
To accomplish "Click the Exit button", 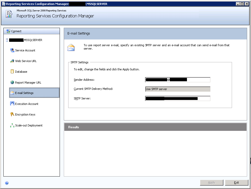I will pos(237,183).
